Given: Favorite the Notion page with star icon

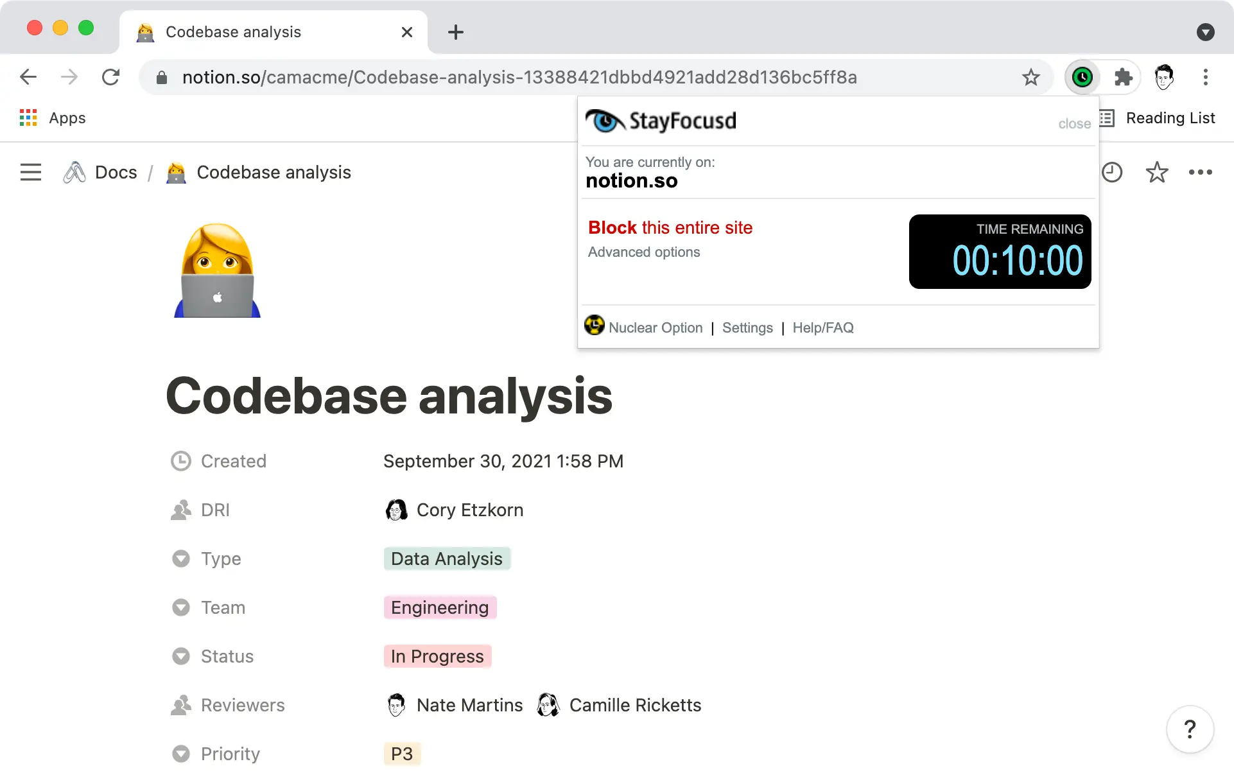Looking at the screenshot, I should click(x=1156, y=172).
